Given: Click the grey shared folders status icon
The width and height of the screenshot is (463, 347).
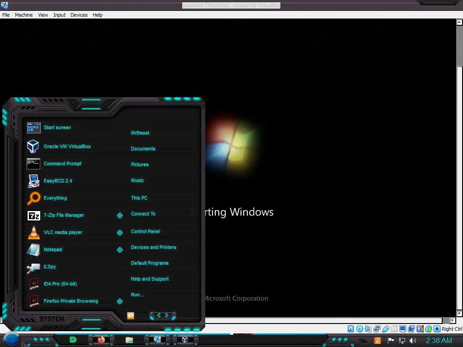Looking at the screenshot, I should (394, 329).
